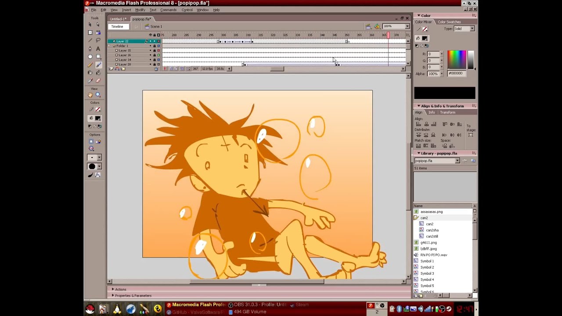Toggle outline view of Layer 16
Image resolution: width=562 pixels, height=316 pixels.
[159, 55]
